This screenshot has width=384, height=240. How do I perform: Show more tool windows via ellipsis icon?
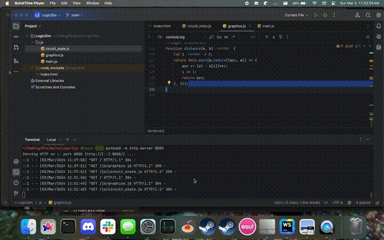tap(16, 72)
